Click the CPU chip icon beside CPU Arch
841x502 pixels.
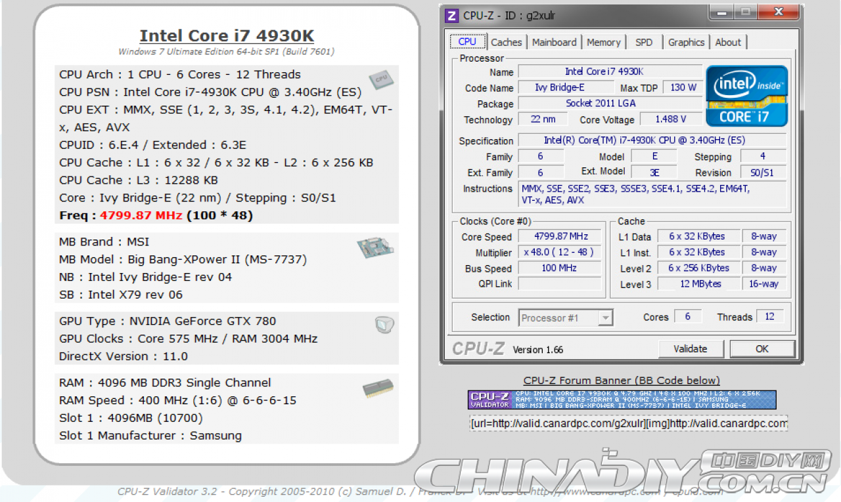(x=380, y=80)
